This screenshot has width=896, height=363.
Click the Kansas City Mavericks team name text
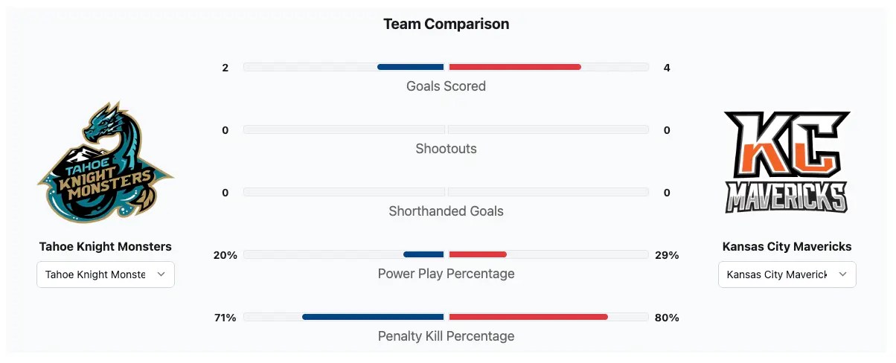click(787, 246)
